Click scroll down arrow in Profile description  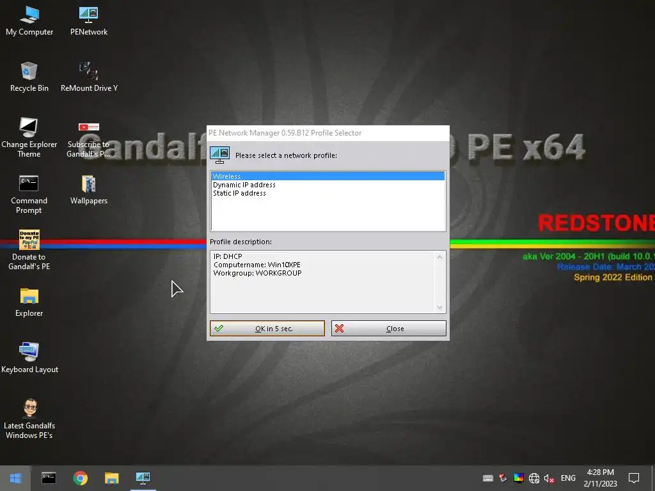[439, 308]
